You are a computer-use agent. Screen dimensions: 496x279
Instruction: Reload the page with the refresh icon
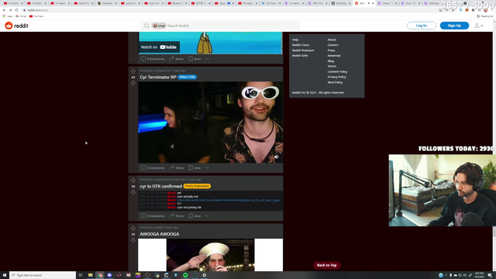pyautogui.click(x=17, y=10)
